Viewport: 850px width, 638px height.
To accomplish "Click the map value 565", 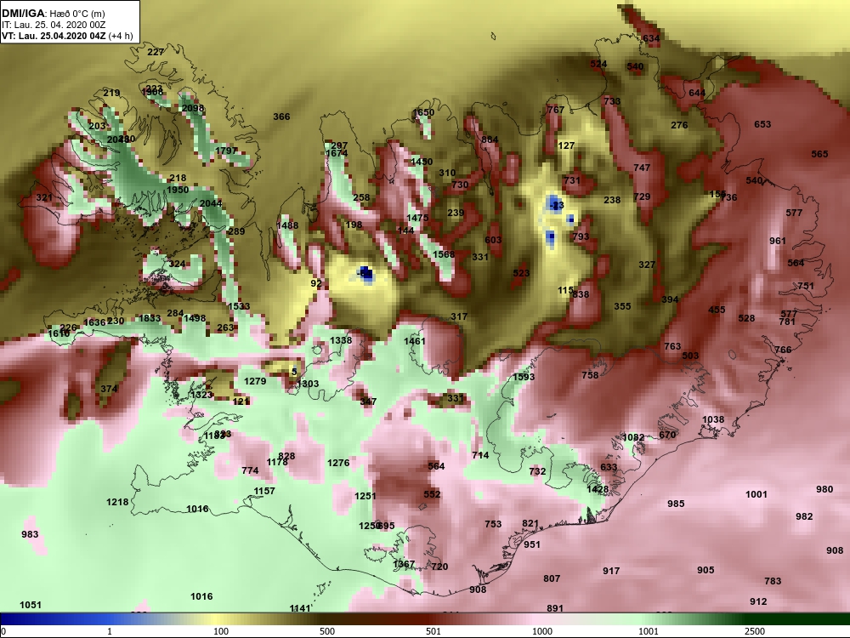I will pyautogui.click(x=819, y=154).
